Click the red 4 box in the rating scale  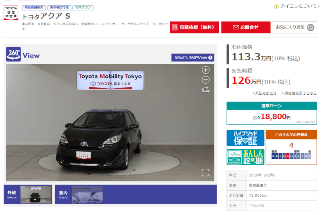(288, 156)
